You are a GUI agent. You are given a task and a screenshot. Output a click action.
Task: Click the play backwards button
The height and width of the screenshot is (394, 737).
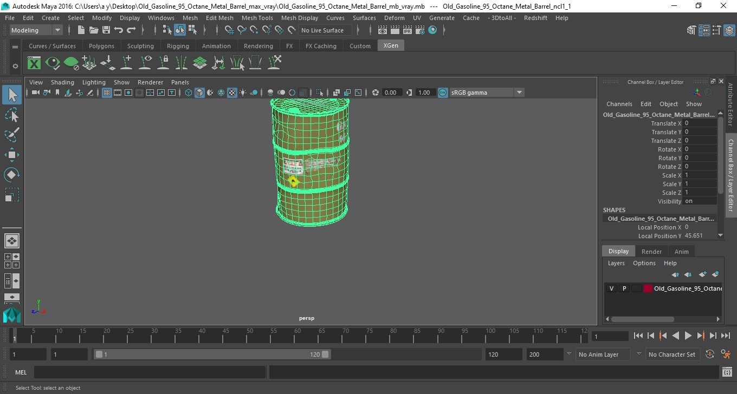click(x=675, y=336)
